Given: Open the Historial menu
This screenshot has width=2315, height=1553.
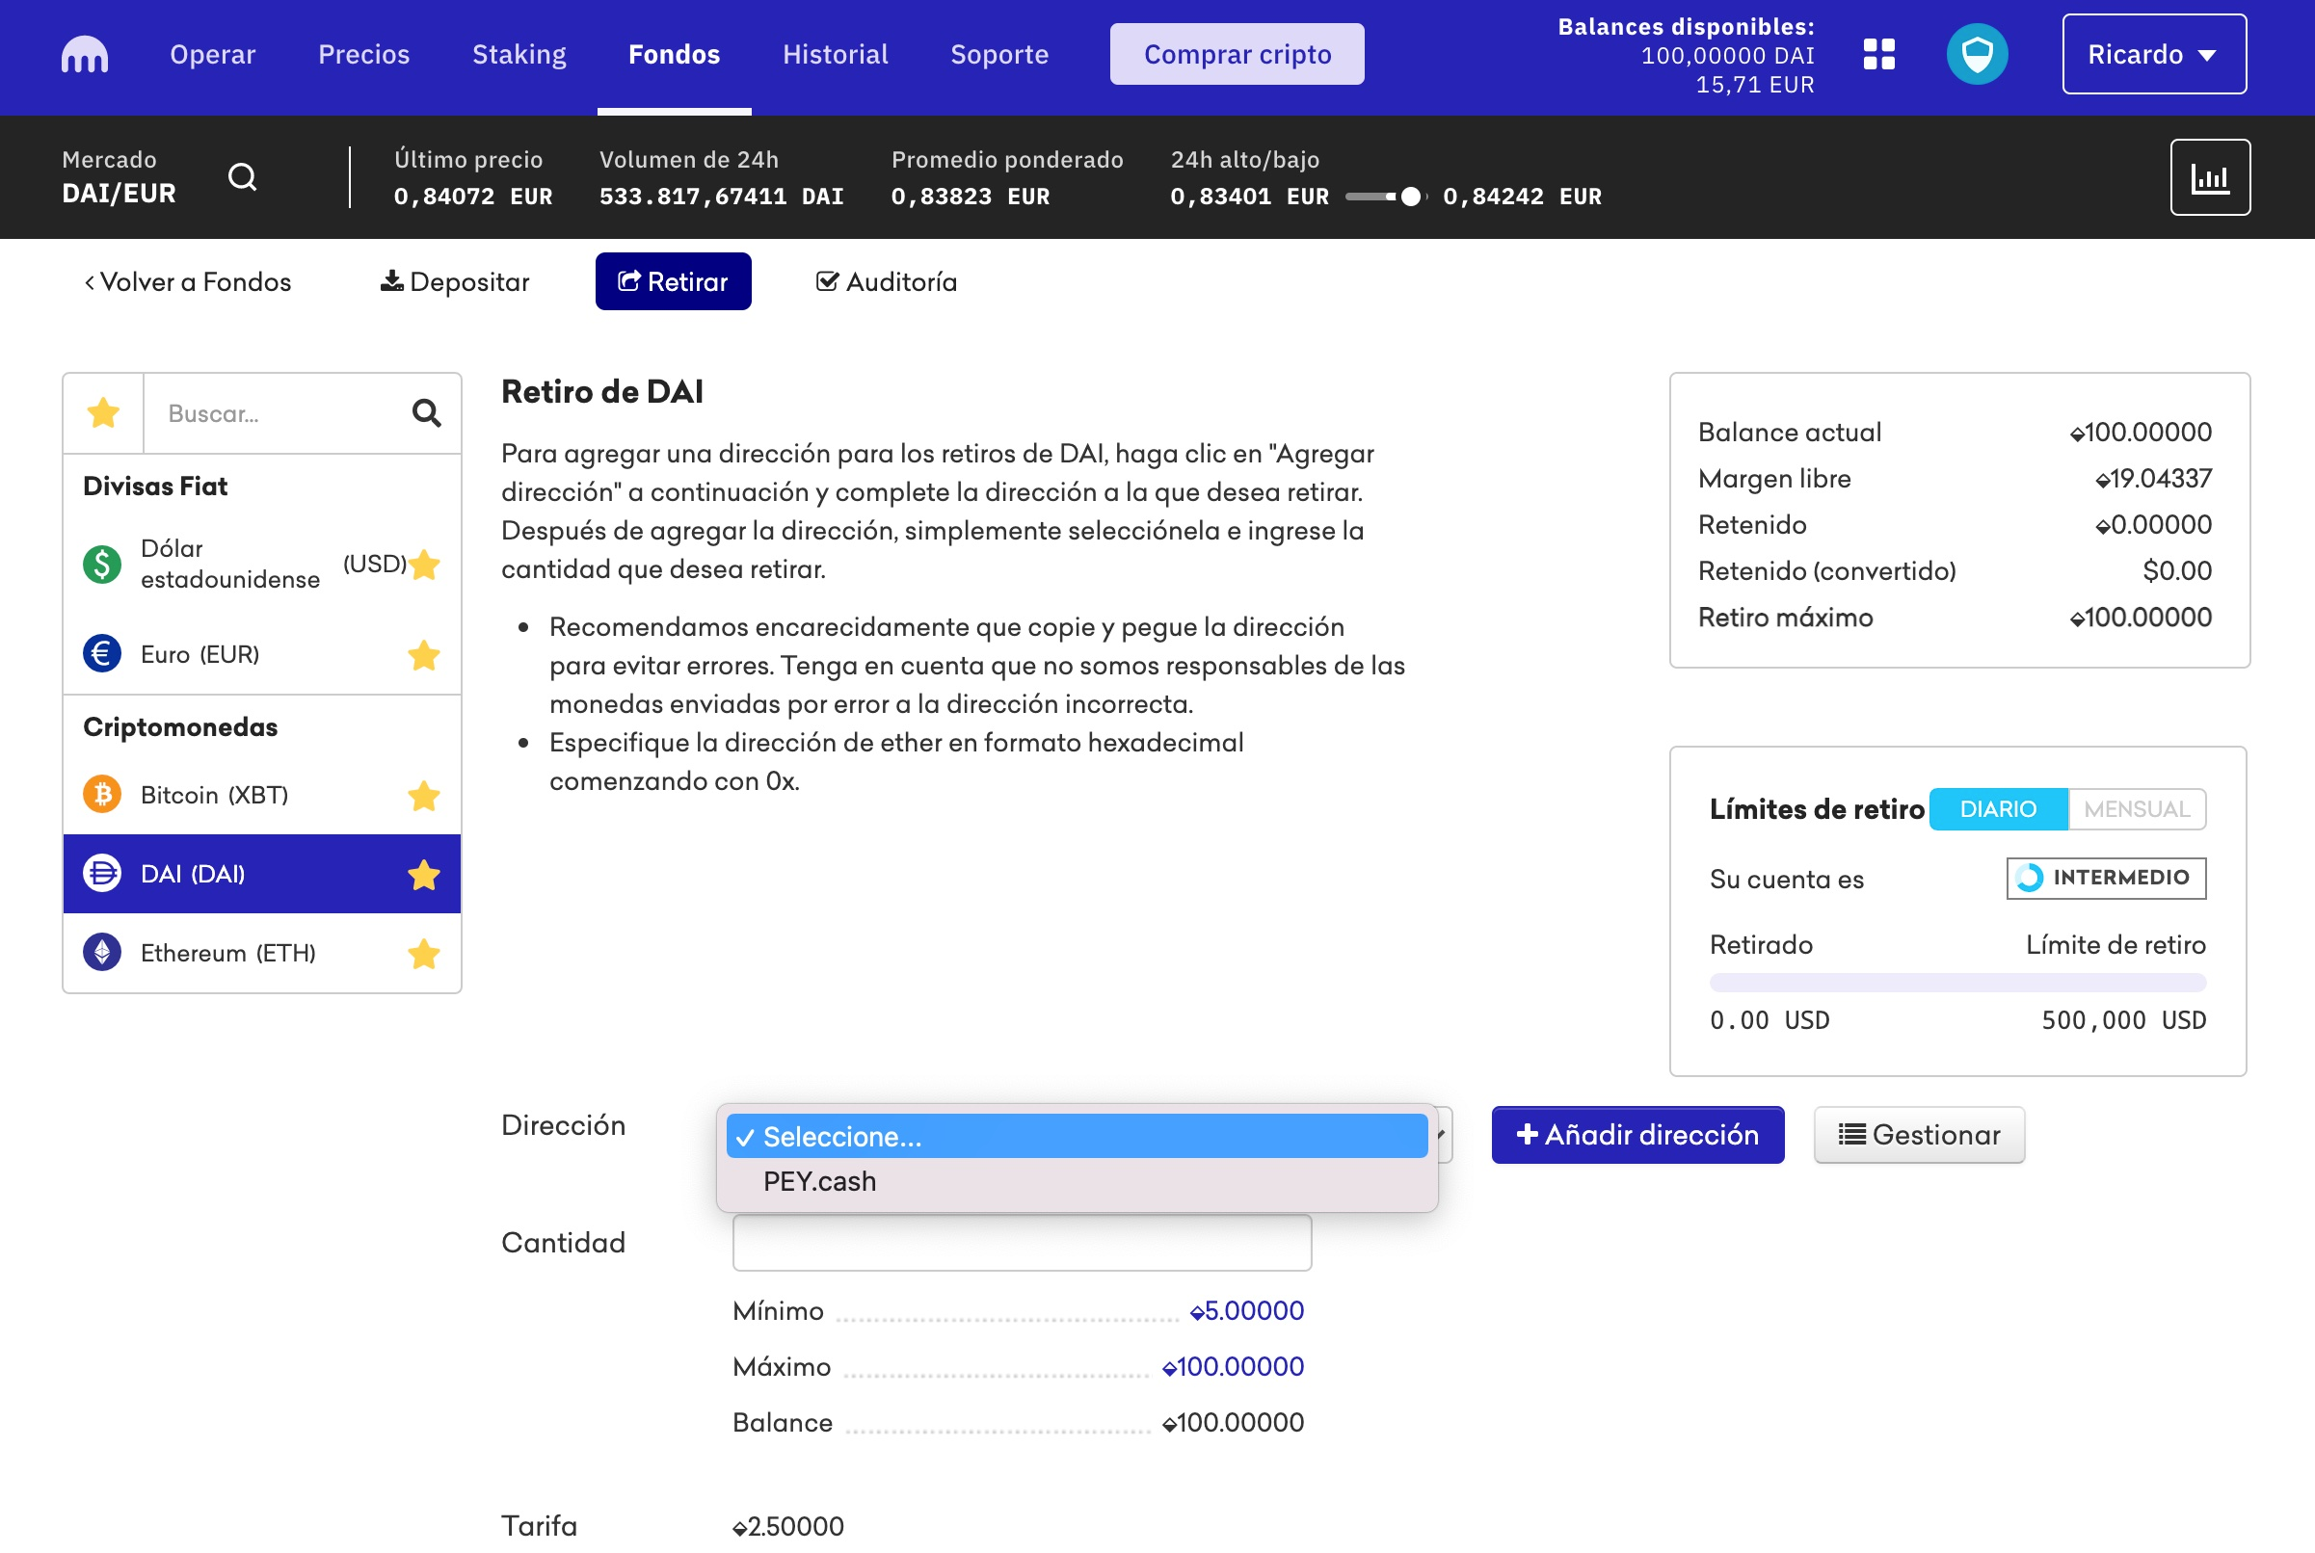Looking at the screenshot, I should [x=835, y=55].
